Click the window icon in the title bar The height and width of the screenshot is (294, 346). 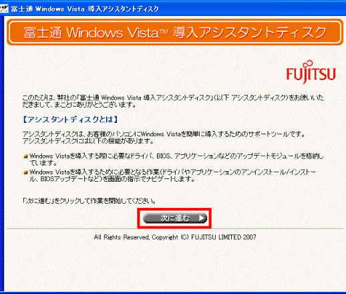tap(4, 9)
